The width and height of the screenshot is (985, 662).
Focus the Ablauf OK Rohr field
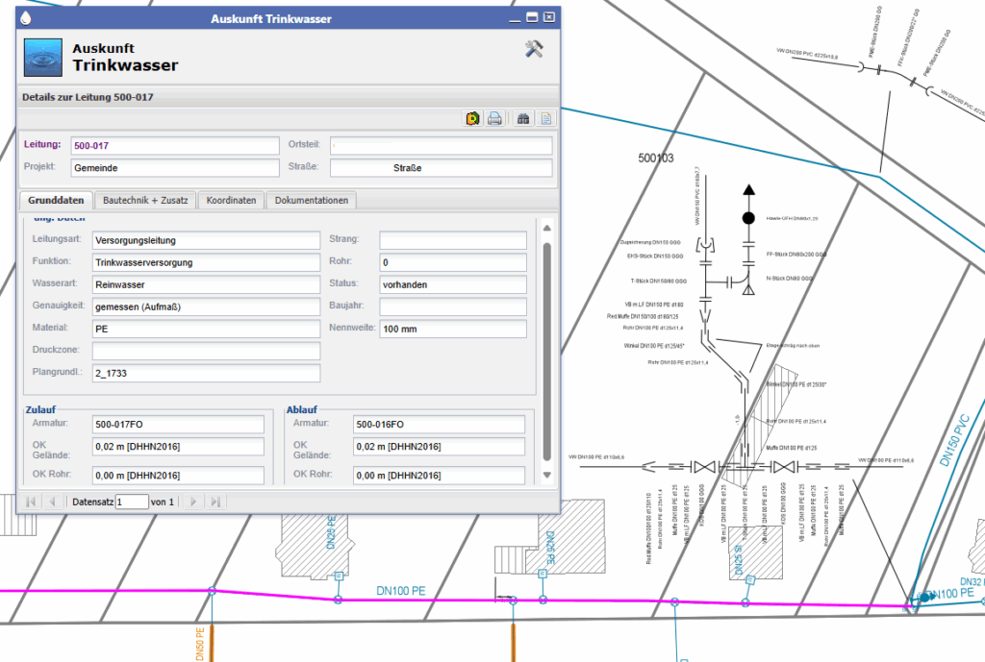439,476
